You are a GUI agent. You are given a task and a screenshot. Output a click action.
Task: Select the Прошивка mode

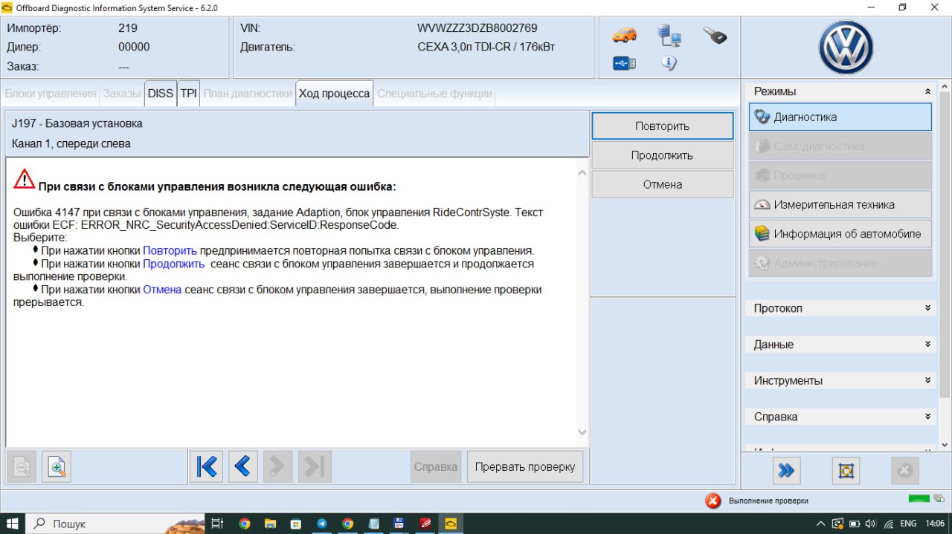(840, 175)
